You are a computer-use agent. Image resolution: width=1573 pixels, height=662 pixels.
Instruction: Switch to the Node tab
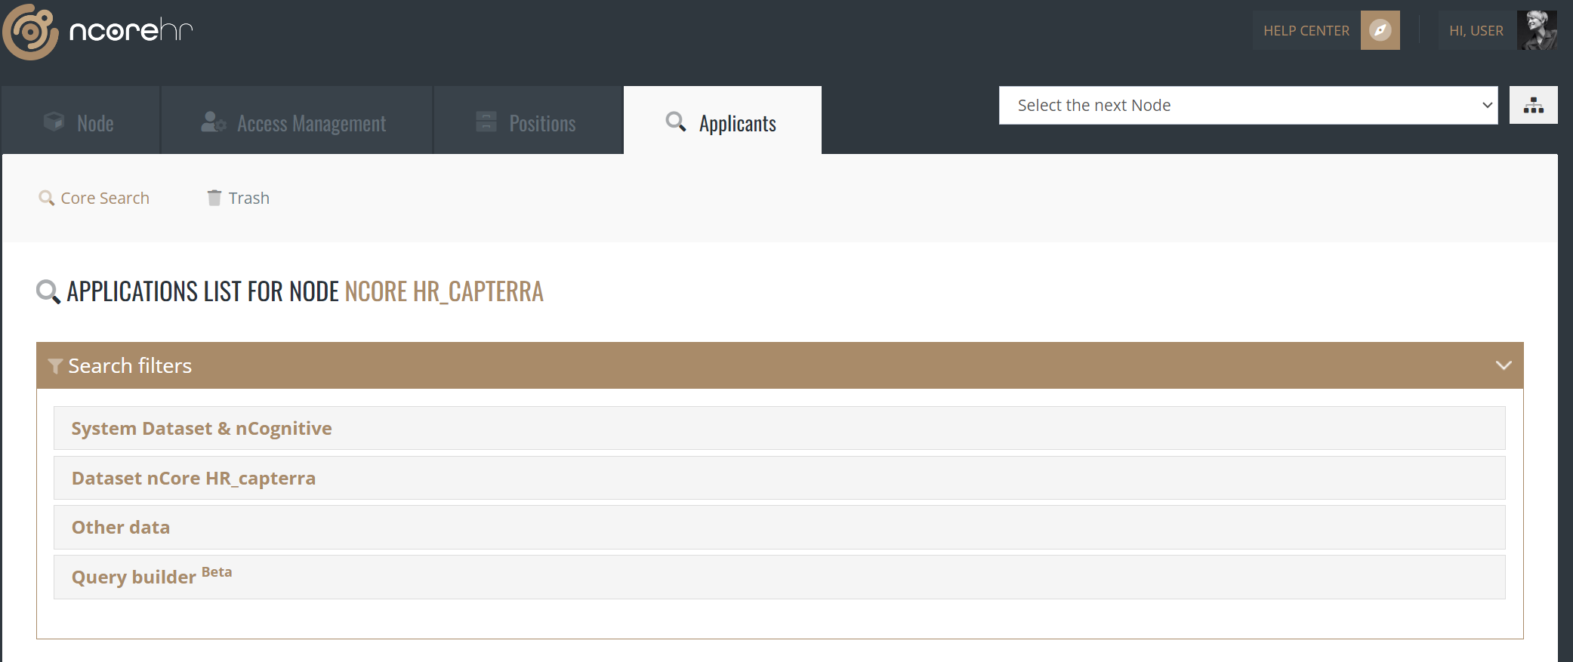tap(81, 121)
